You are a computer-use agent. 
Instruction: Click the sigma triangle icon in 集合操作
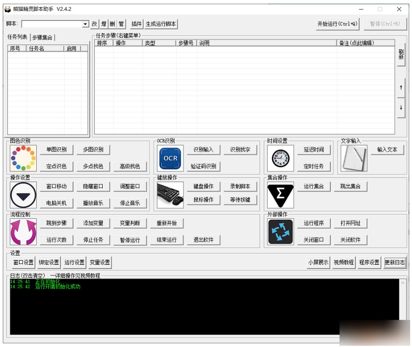point(281,195)
